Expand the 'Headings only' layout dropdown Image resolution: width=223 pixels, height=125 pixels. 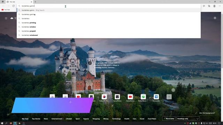tap(188, 119)
